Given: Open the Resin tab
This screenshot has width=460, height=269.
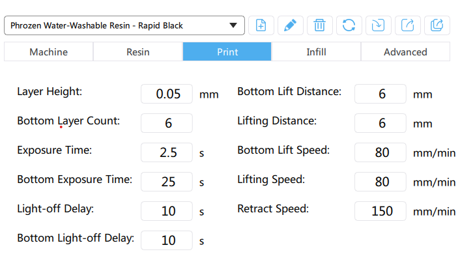Looking at the screenshot, I should (x=138, y=52).
